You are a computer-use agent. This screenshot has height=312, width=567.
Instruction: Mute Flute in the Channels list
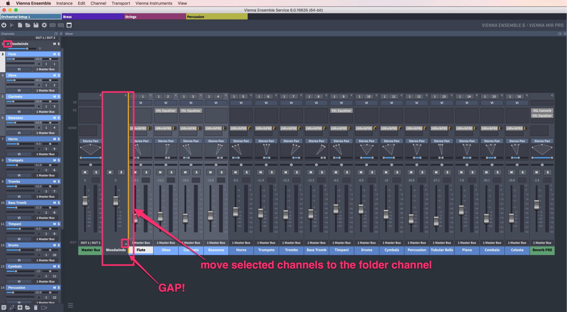coord(54,54)
